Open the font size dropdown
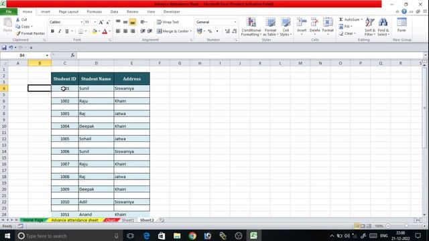Viewport: 429px width, 241px height. click(95, 22)
